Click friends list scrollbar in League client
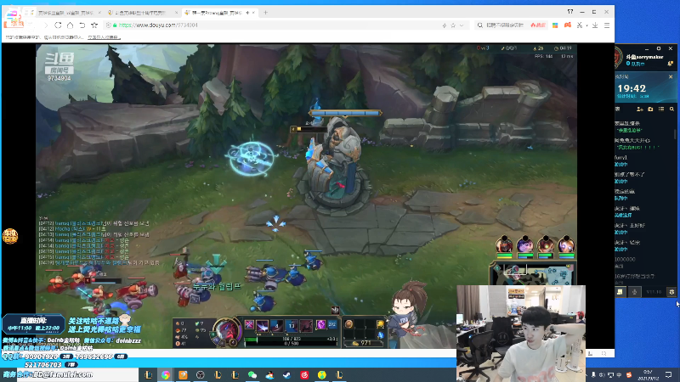 (675, 134)
